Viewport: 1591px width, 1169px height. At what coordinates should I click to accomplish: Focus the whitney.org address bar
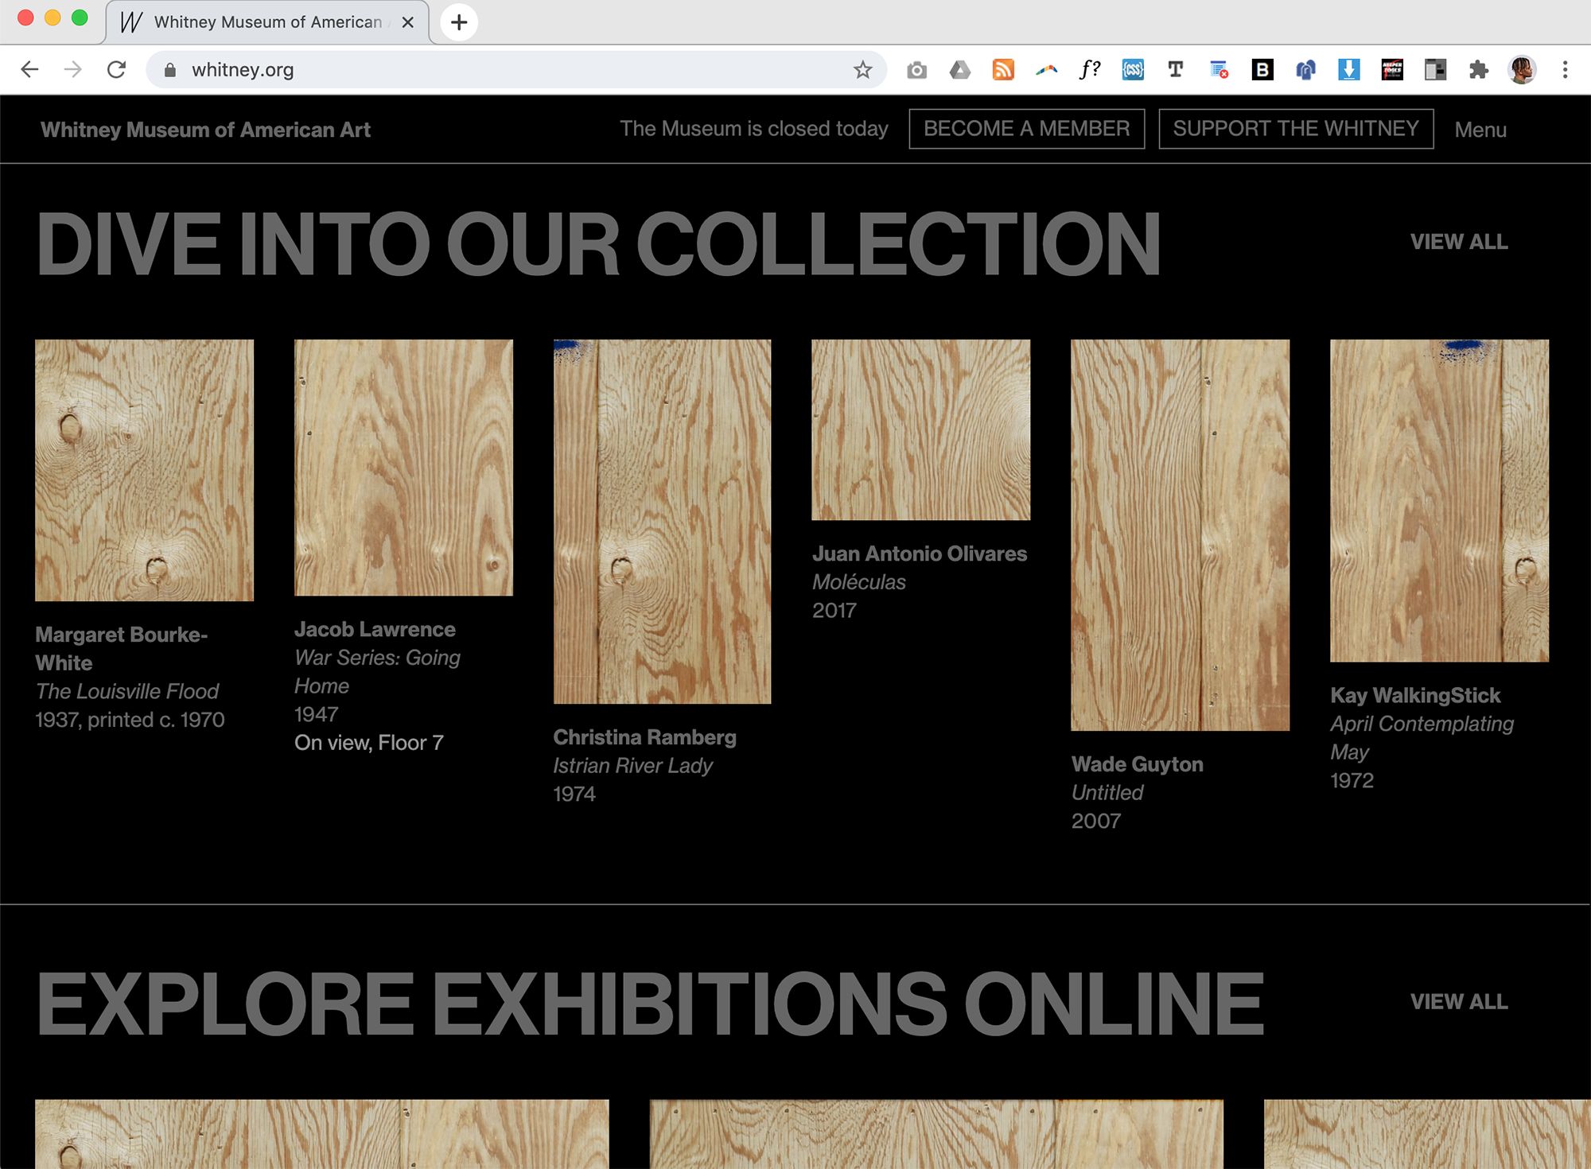click(x=517, y=70)
